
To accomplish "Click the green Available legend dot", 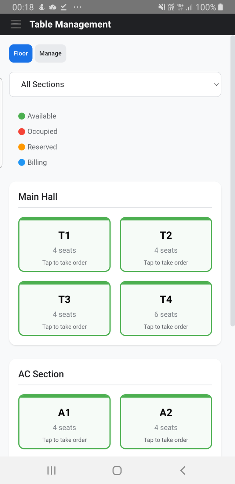I will 22,116.
